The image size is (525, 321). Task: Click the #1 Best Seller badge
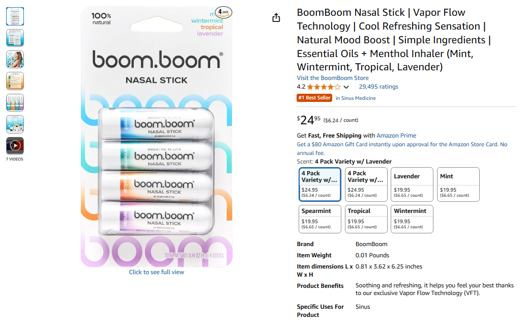pyautogui.click(x=314, y=98)
